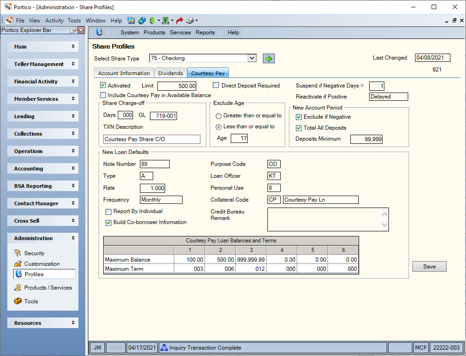Viewport: 466px width, 356px height.
Task: Expand the Lending section
Action: pyautogui.click(x=43, y=116)
